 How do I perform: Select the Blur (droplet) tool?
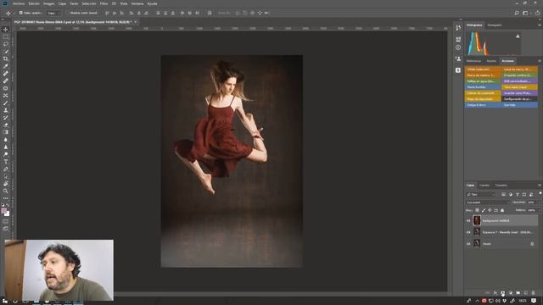[x=6, y=139]
